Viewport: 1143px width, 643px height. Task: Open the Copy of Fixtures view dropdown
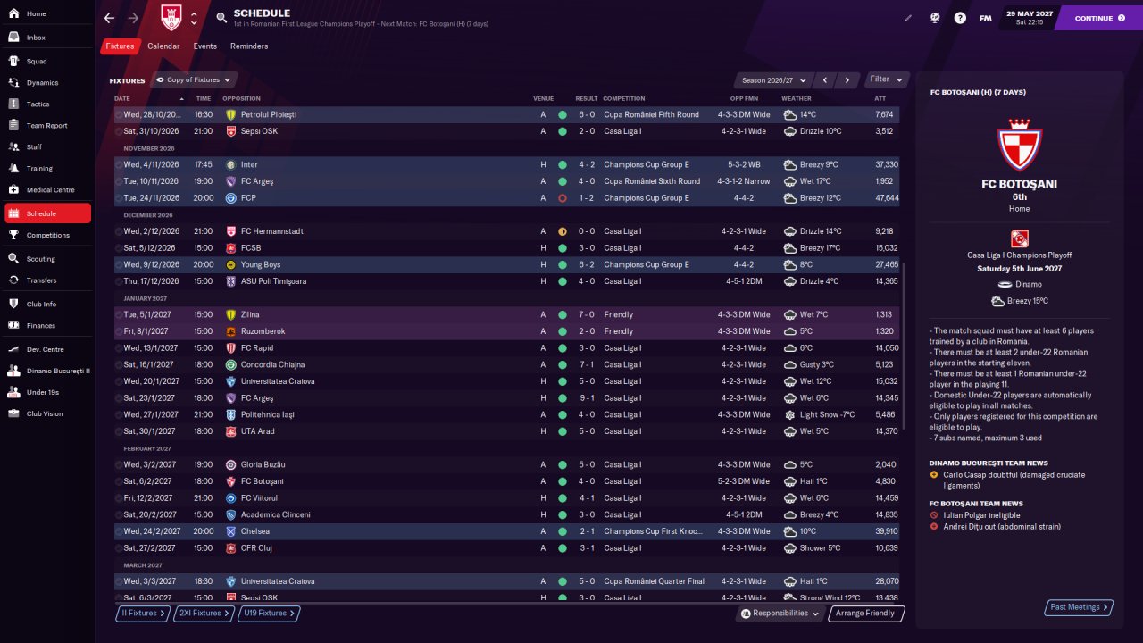[x=195, y=80]
